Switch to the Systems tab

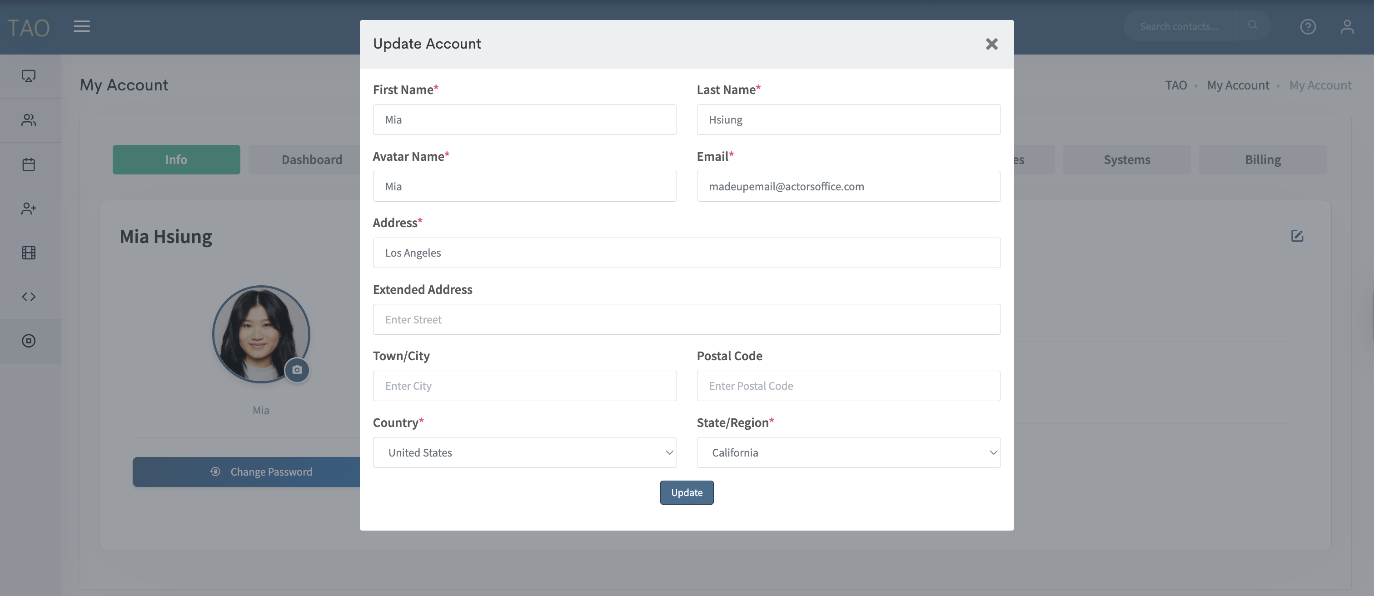(x=1126, y=159)
